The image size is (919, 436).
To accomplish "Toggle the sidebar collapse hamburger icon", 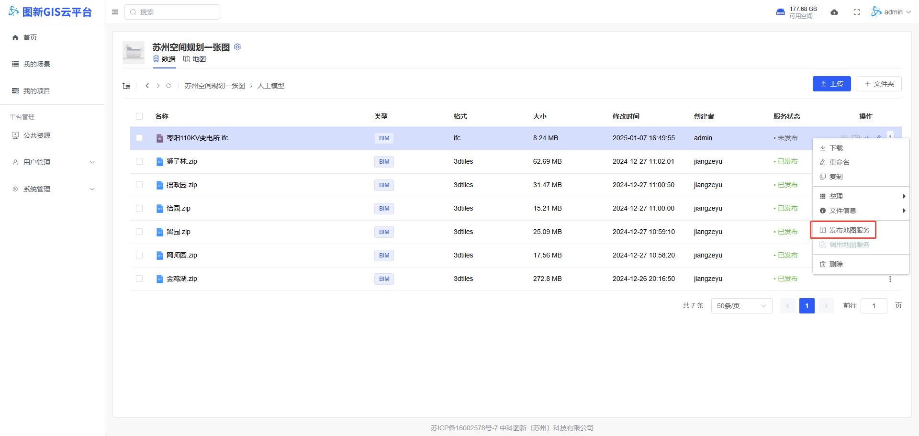I will (115, 12).
